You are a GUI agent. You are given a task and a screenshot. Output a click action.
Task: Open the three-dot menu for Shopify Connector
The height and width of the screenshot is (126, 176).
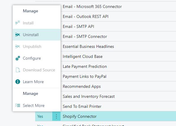(56, 116)
